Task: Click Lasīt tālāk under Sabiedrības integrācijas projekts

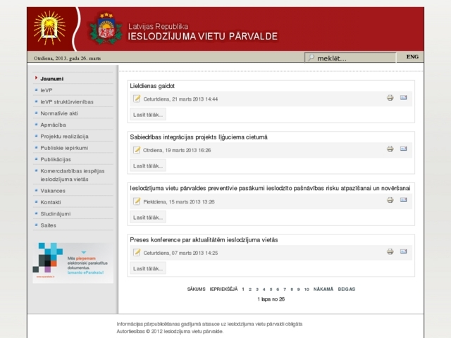Action: [x=148, y=165]
